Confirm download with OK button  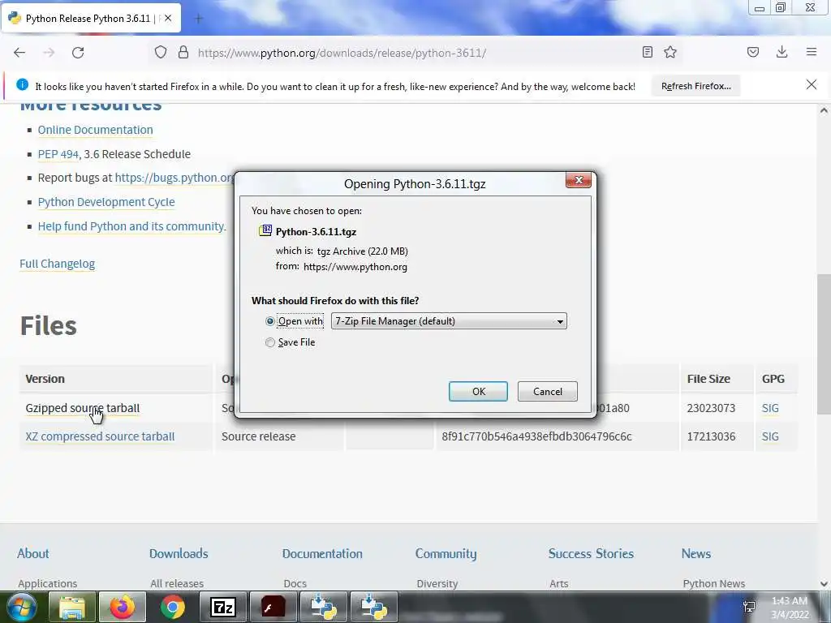(478, 392)
